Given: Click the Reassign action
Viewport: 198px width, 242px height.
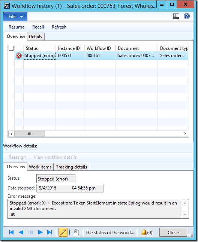Looking at the screenshot, I should click(17, 157).
